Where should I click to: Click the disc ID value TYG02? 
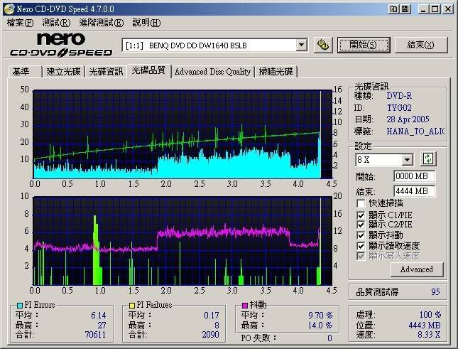[x=399, y=108]
